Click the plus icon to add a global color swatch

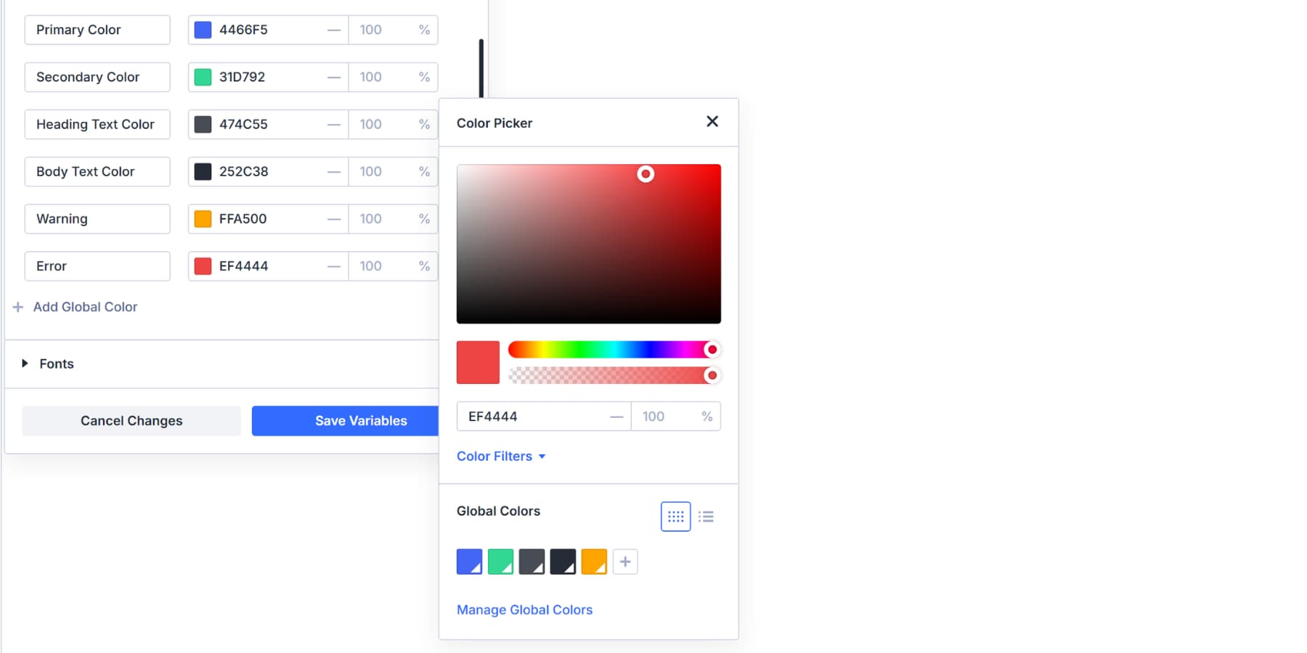tap(624, 561)
